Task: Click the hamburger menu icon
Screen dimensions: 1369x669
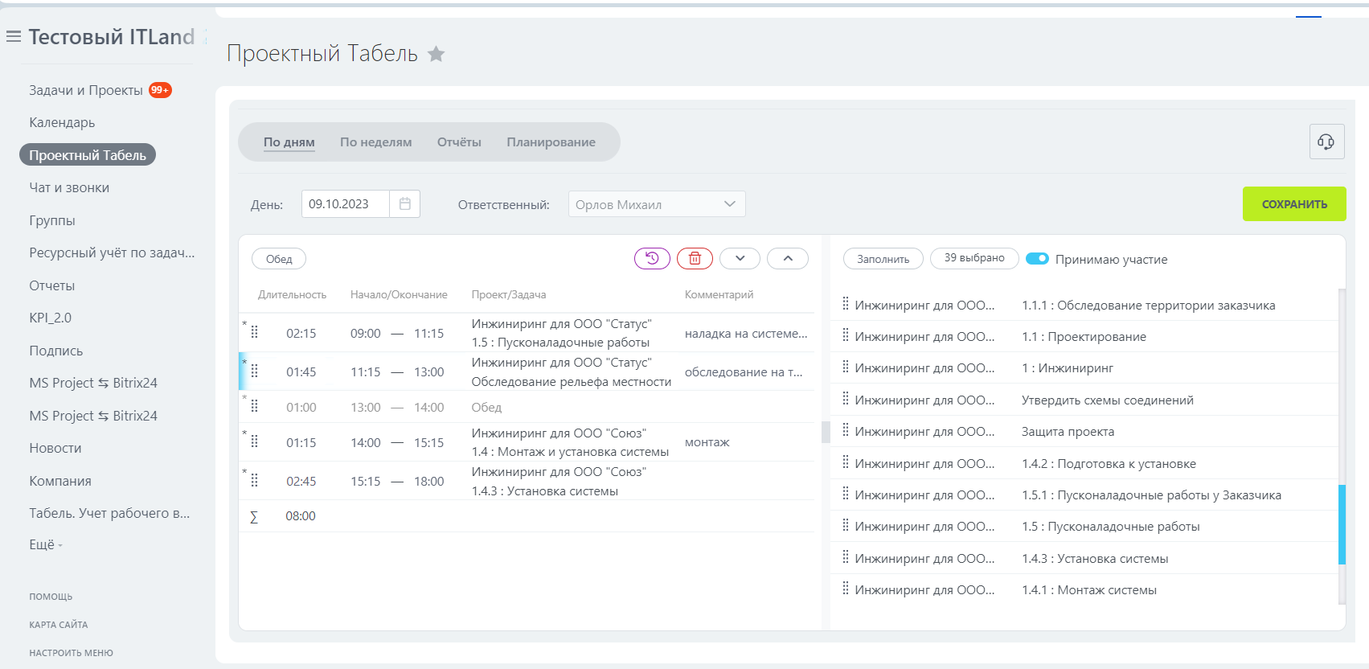Action: [x=14, y=37]
